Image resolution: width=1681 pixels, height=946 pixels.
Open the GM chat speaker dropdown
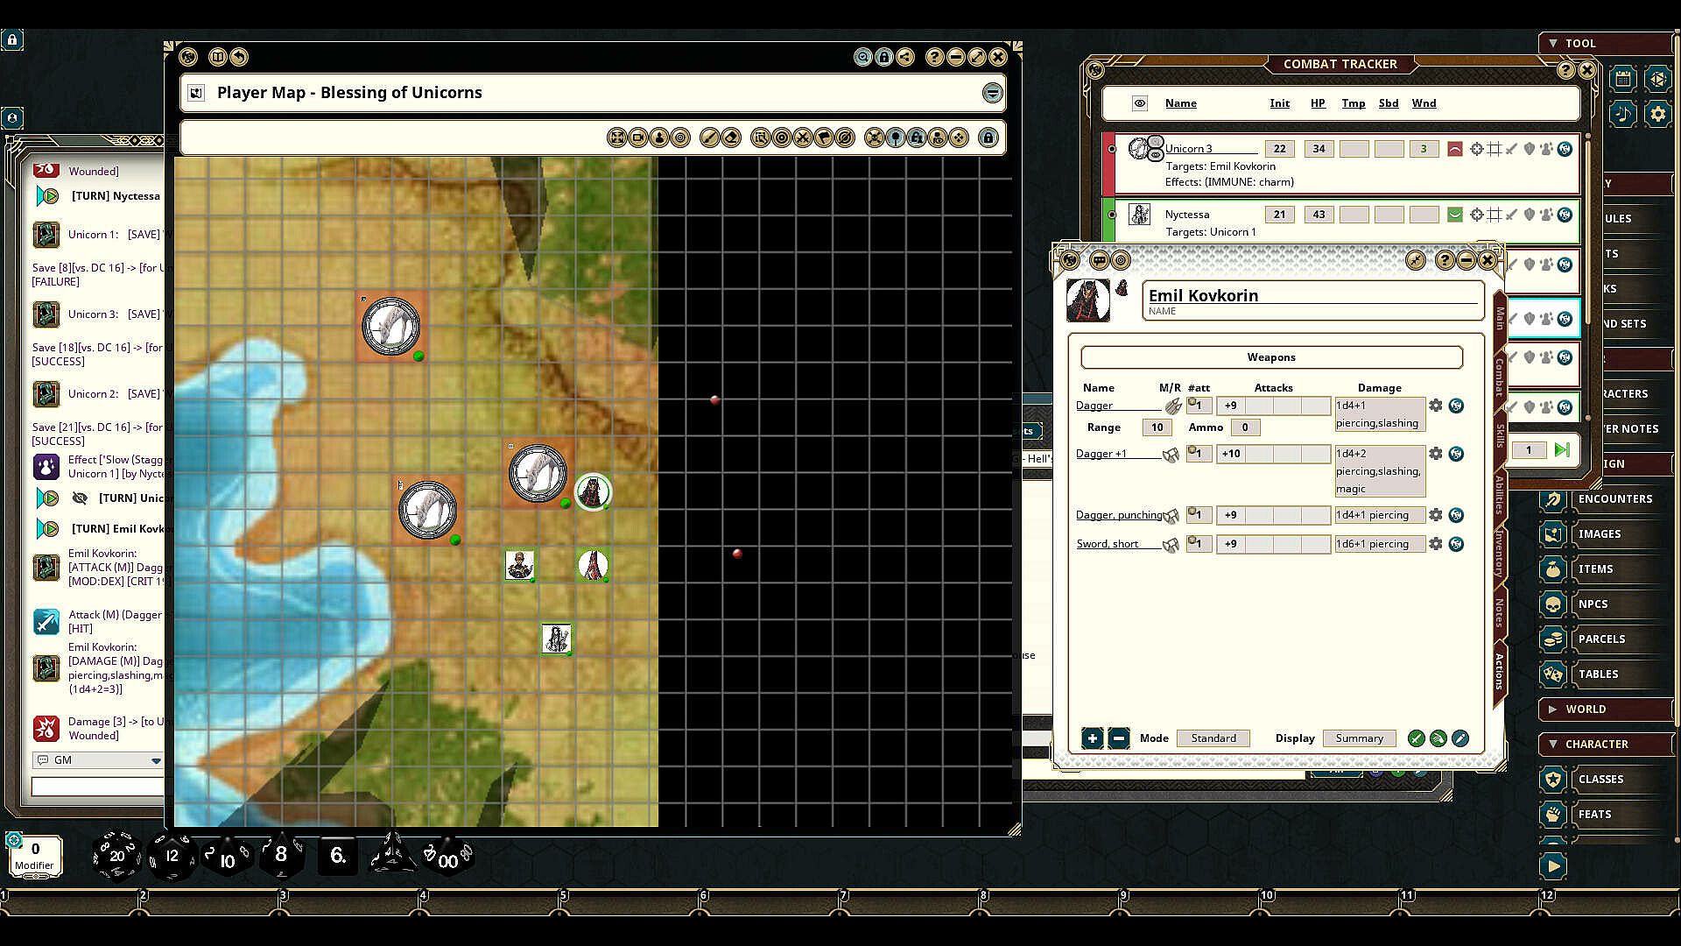156,760
